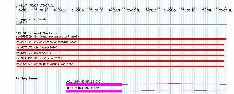This screenshot has width=234, height=94.
Task: Click the 70056.1k ruler tick label
Action: coord(42,10)
